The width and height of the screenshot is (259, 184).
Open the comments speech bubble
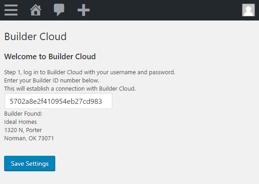coord(59,10)
